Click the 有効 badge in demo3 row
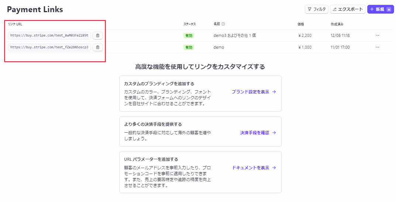Viewport: 396px width, 202px height. coord(189,35)
